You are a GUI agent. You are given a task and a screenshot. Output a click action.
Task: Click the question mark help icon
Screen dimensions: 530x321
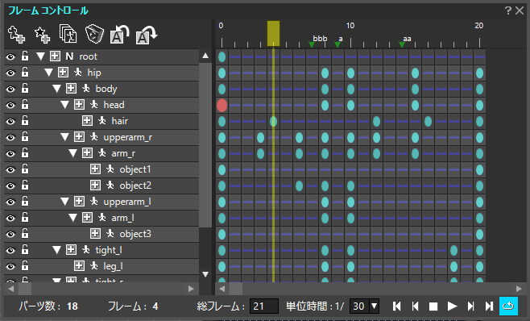(x=508, y=10)
